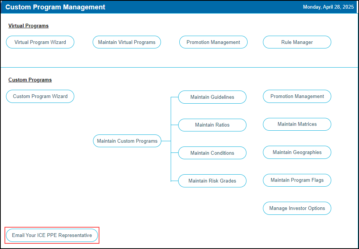Open Maintain Conditions
Image resolution: width=359 pixels, height=249 pixels.
(x=212, y=153)
